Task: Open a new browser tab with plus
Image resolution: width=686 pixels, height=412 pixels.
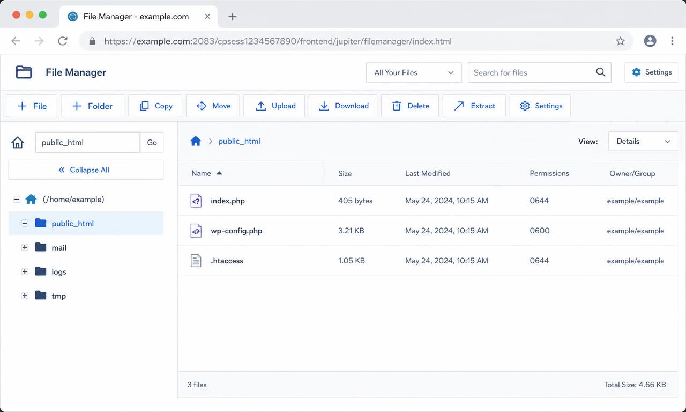Action: pos(232,17)
